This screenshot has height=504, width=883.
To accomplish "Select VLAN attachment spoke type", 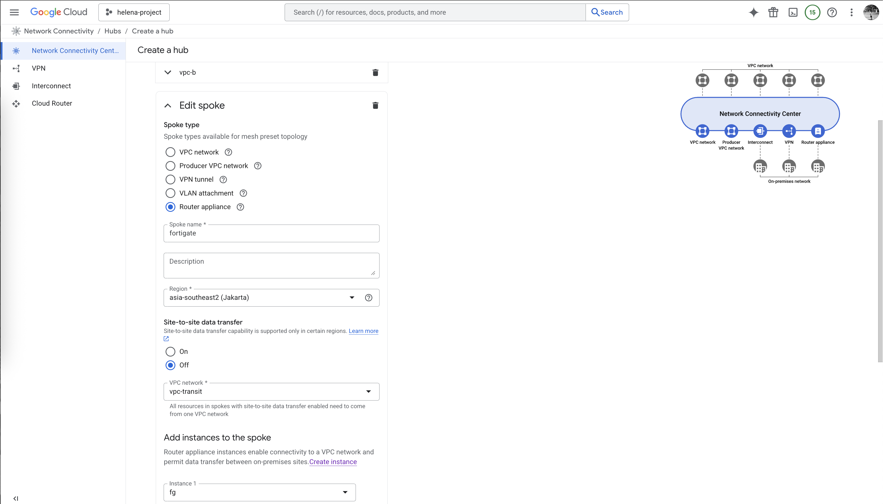I will click(170, 193).
